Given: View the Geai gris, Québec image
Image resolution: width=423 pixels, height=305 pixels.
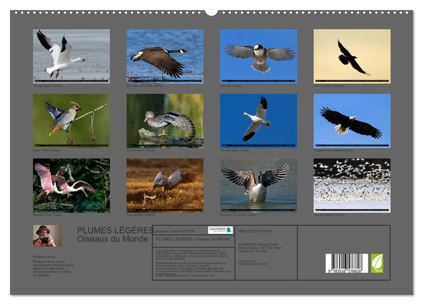Looking at the screenshot, I should [260, 57].
